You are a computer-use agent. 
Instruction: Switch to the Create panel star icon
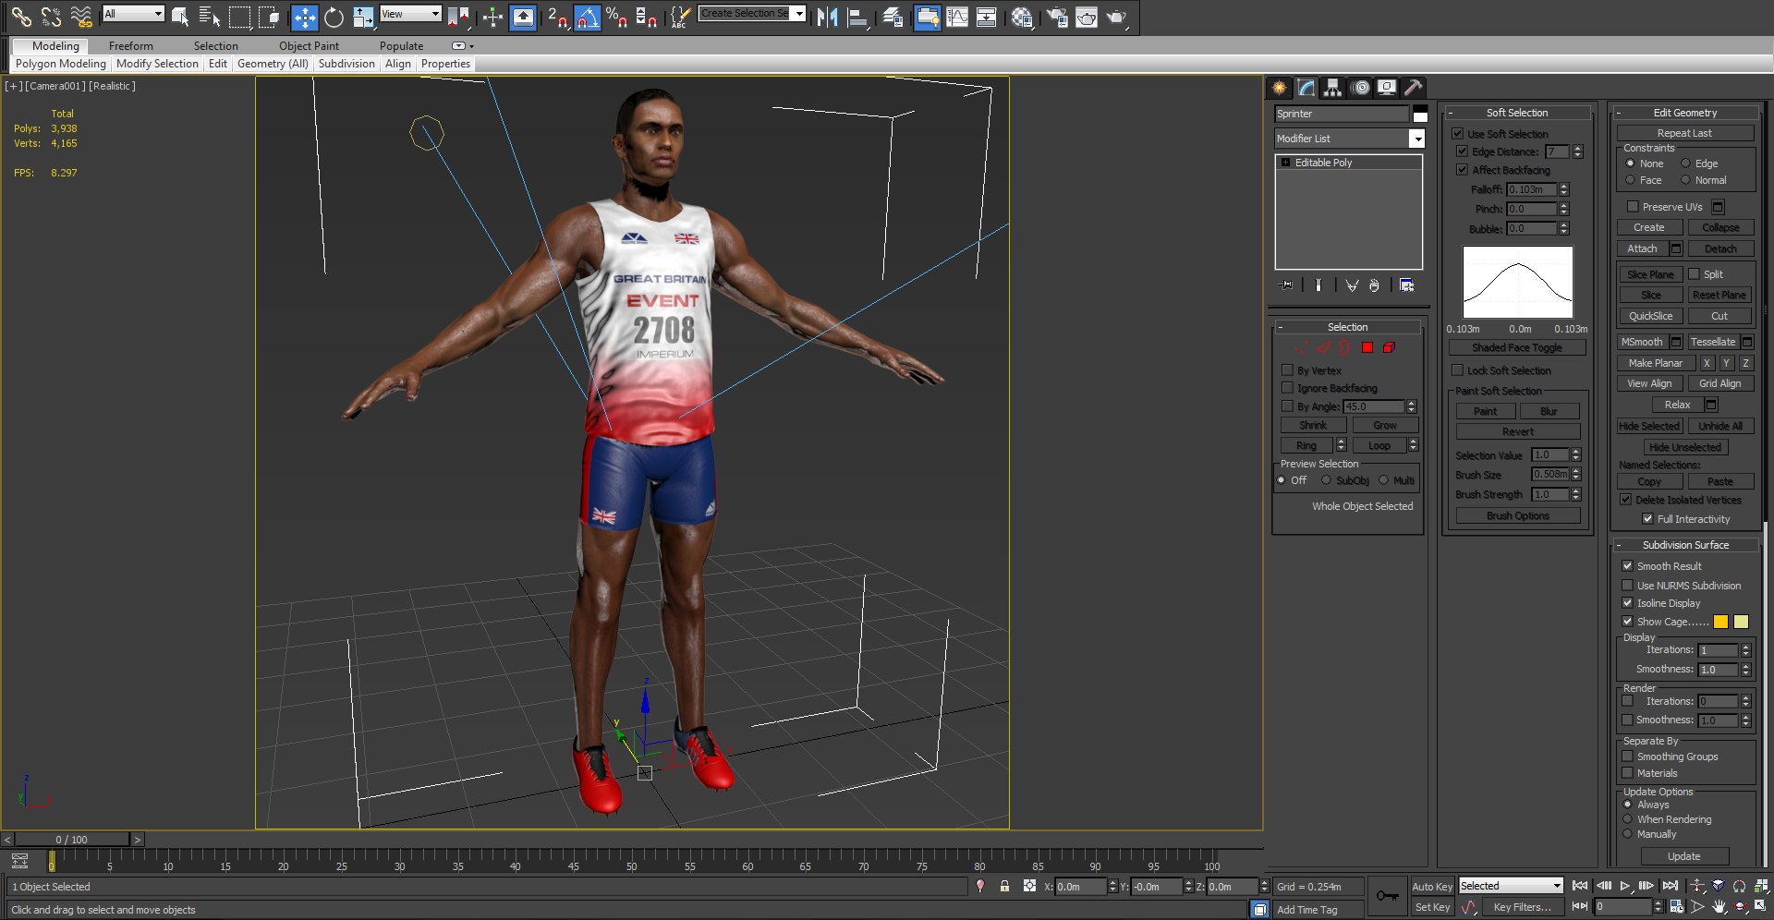[1279, 87]
